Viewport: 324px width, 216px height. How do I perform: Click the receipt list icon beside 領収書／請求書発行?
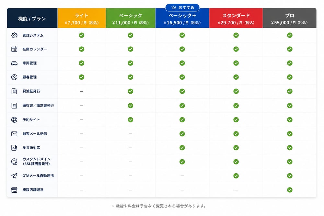14,106
